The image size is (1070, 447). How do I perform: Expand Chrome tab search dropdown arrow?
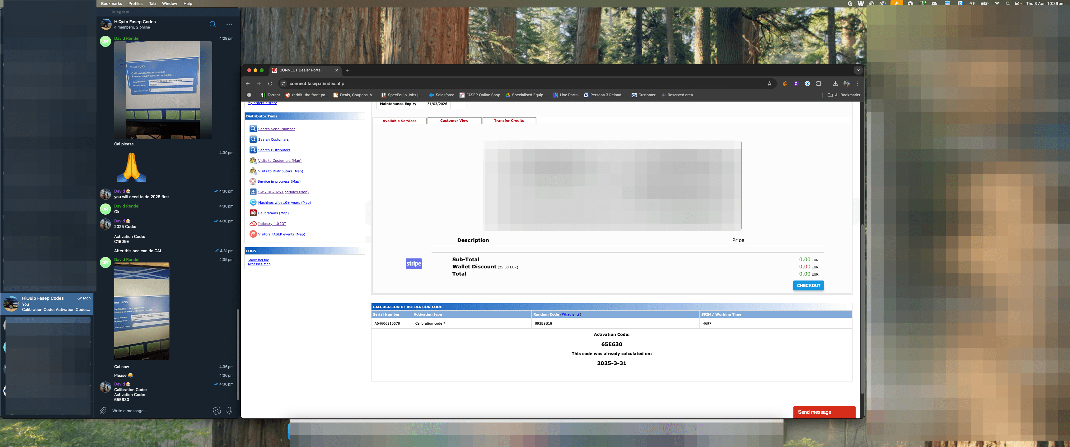858,70
